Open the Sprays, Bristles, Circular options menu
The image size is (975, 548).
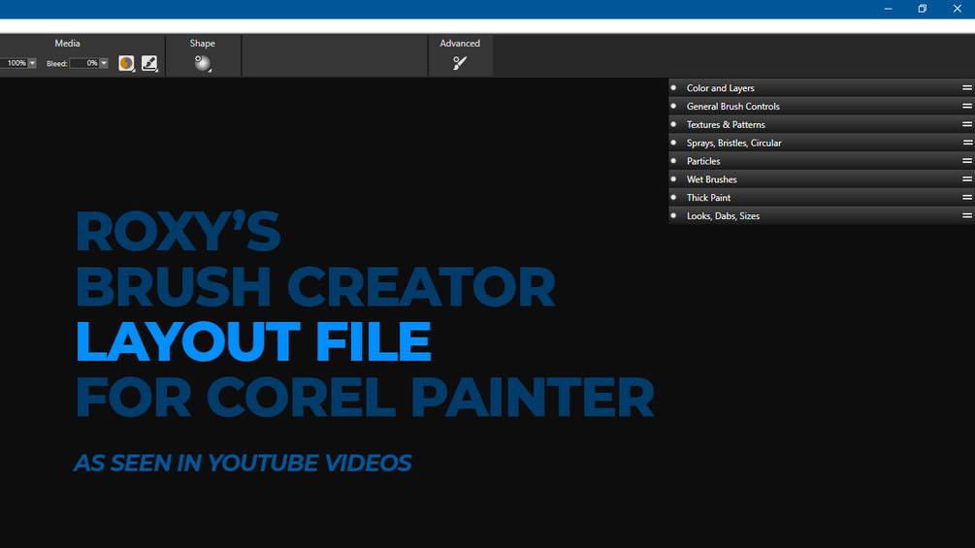click(x=967, y=143)
